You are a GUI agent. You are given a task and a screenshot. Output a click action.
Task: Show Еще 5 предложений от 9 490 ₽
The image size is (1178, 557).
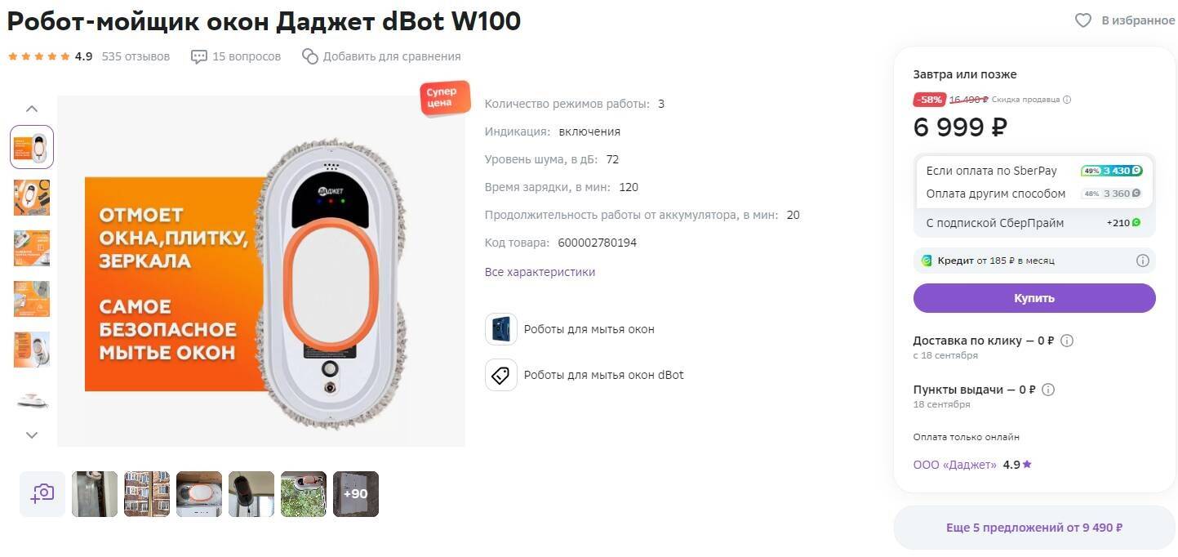[1034, 528]
